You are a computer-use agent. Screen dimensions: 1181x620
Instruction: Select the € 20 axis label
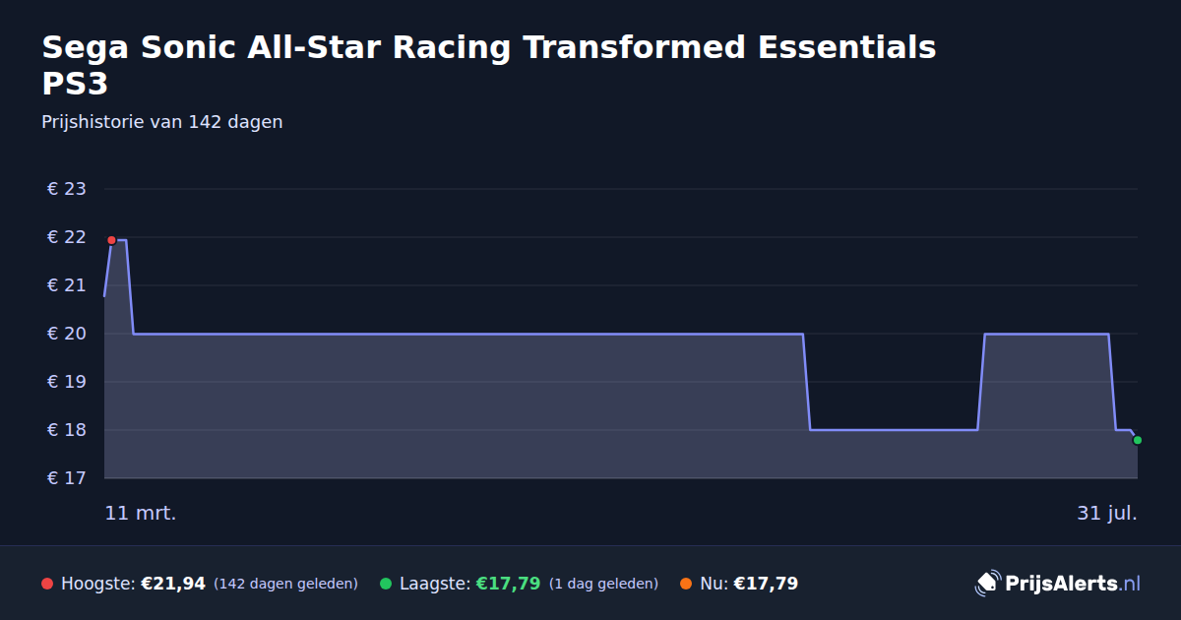tap(67, 334)
